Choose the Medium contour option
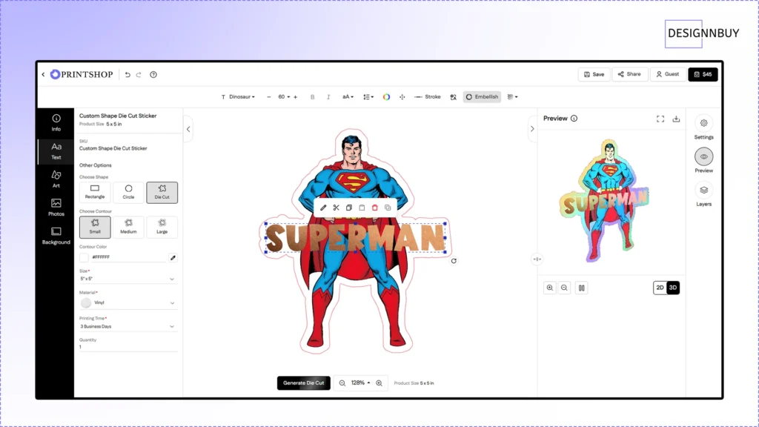 click(x=128, y=227)
